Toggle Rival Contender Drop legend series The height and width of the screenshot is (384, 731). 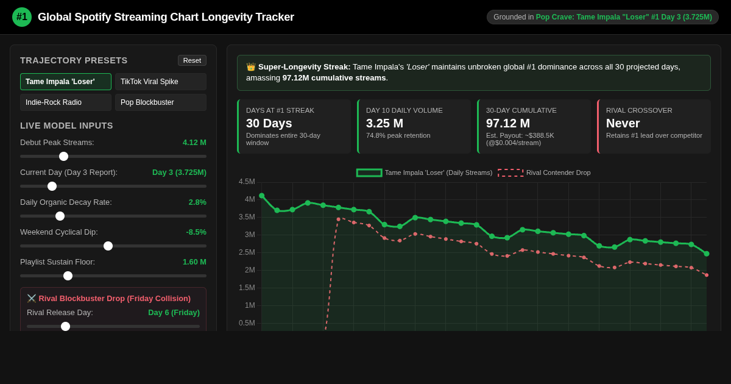click(x=544, y=172)
